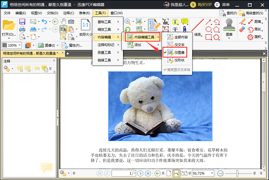The width and height of the screenshot is (269, 180).
Task: Click the Advanced Find (S) button
Action: point(251,13)
